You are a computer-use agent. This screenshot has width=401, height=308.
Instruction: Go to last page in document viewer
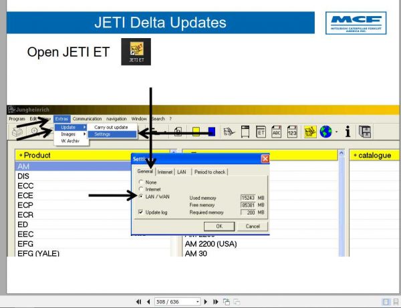[x=216, y=302]
